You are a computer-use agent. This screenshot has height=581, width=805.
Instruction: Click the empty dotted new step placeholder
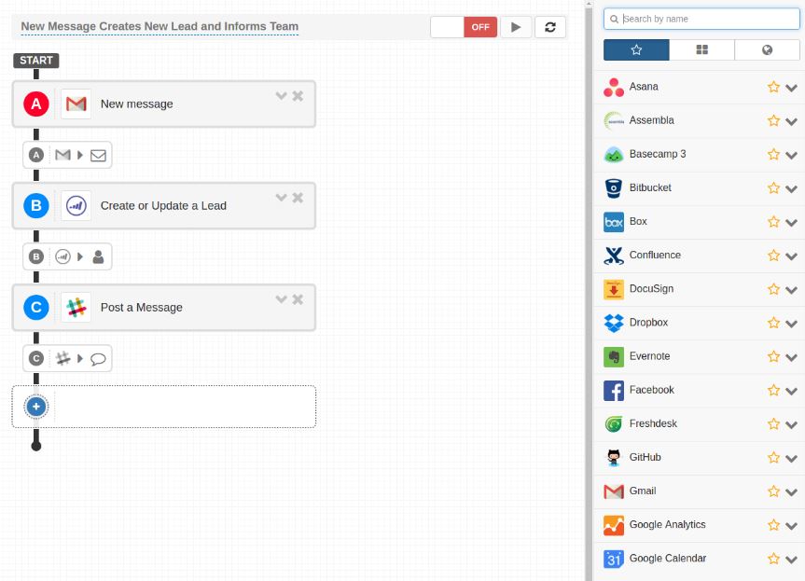164,407
